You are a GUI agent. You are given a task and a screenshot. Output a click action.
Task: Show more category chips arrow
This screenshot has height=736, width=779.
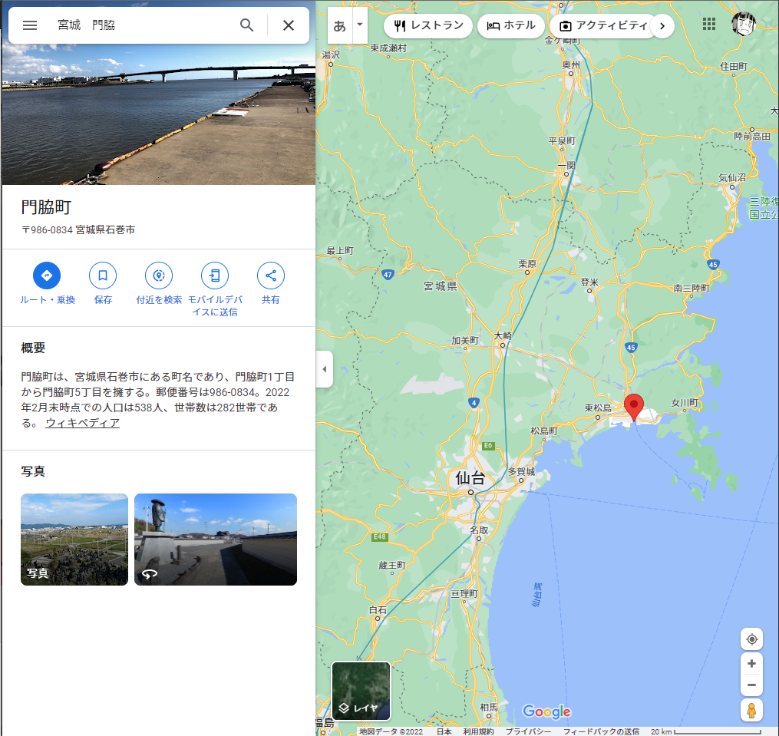[662, 26]
